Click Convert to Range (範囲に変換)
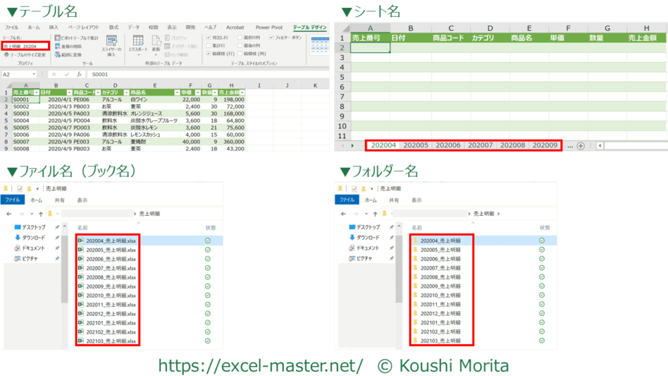Image resolution: width=668 pixels, height=376 pixels. pyautogui.click(x=70, y=54)
